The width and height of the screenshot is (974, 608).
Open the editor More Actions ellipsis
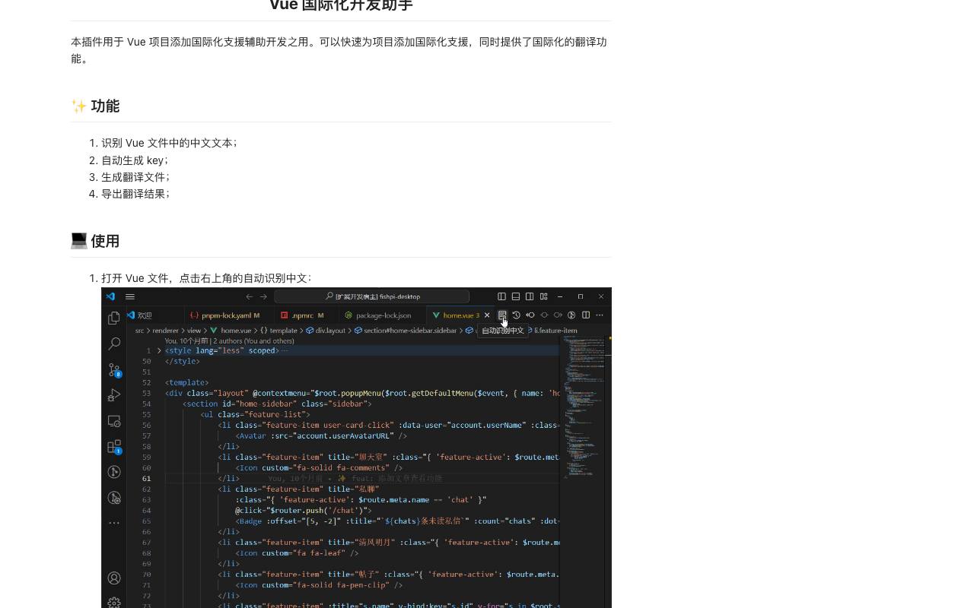[600, 315]
